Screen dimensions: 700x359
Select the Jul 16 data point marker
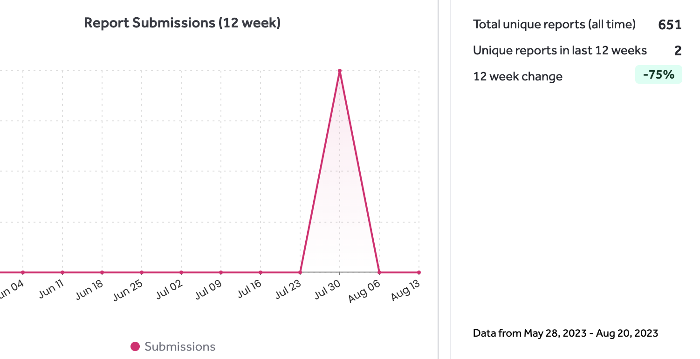(261, 273)
